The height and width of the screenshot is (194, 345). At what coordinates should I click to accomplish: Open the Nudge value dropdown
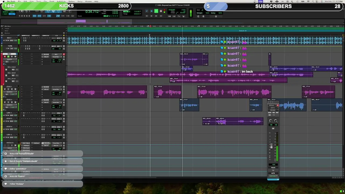coord(140,14)
